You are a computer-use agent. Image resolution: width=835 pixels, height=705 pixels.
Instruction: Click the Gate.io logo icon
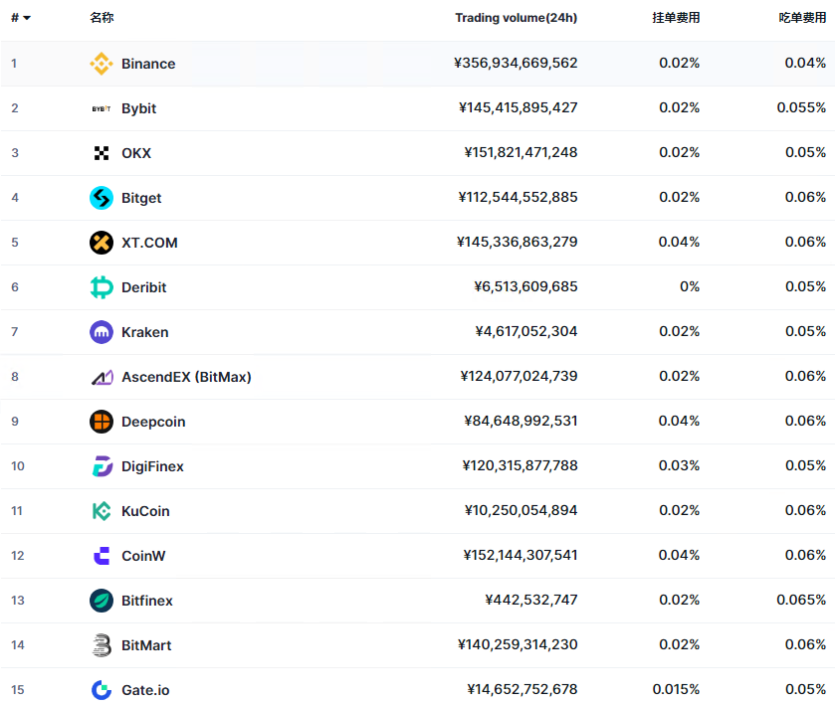pyautogui.click(x=102, y=690)
